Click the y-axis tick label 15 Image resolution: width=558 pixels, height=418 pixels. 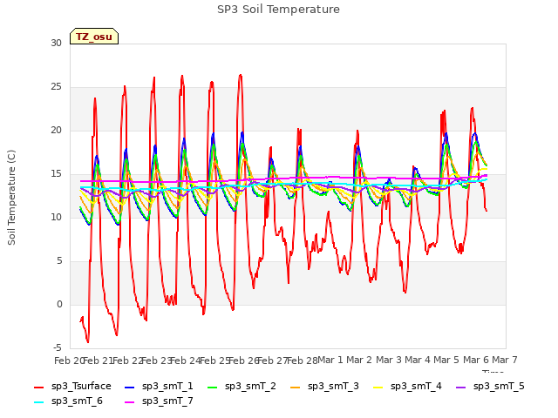[x=56, y=174]
